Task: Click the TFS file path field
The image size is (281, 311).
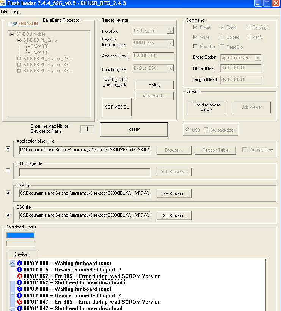Action: (x=85, y=194)
